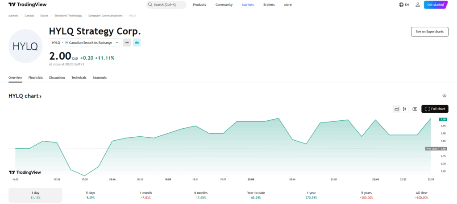The height and width of the screenshot is (204, 457).
Task: Switch to the Technicals tab
Action: (x=79, y=78)
